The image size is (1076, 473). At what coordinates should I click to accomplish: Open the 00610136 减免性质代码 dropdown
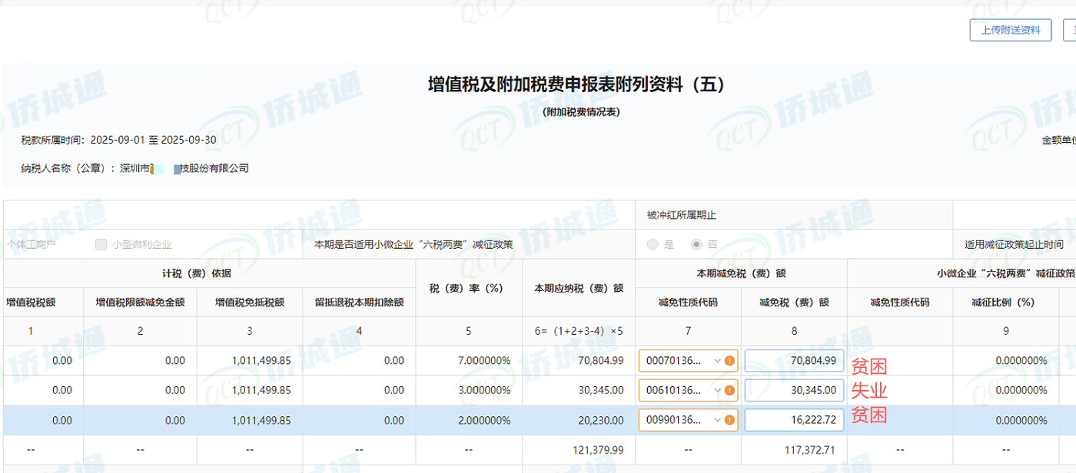(x=688, y=390)
